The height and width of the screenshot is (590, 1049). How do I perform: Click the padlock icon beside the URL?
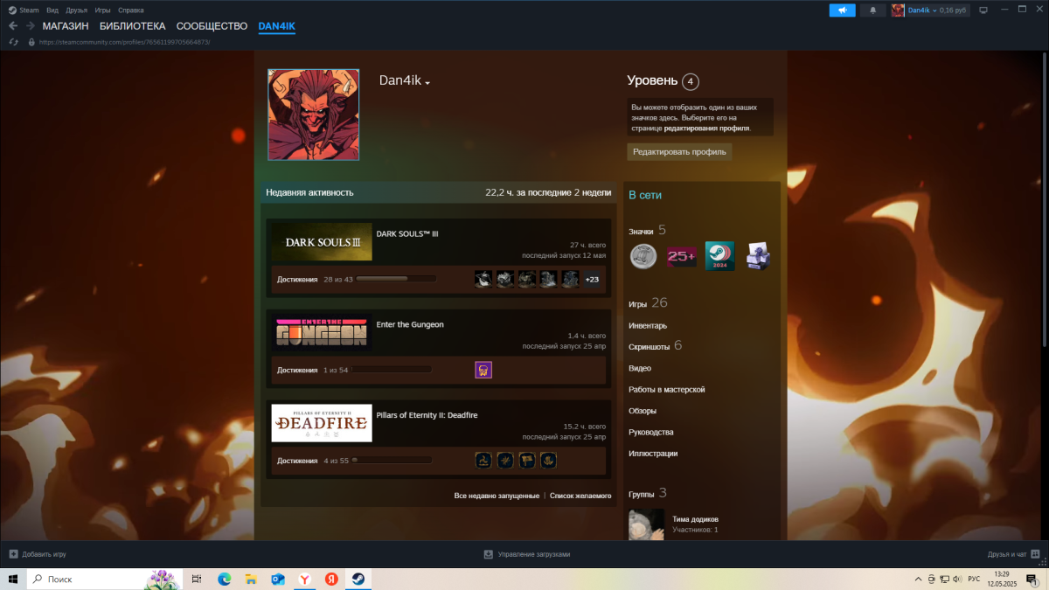(x=31, y=41)
